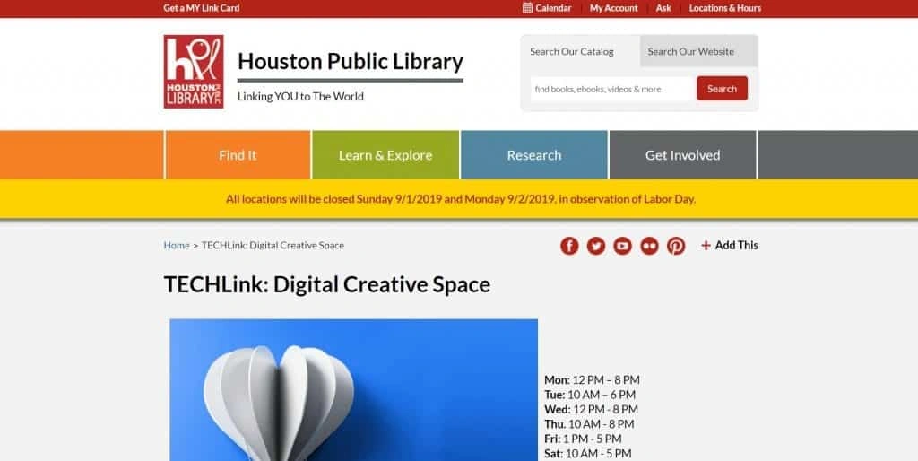Open the Find It menu
The width and height of the screenshot is (918, 461).
[238, 155]
